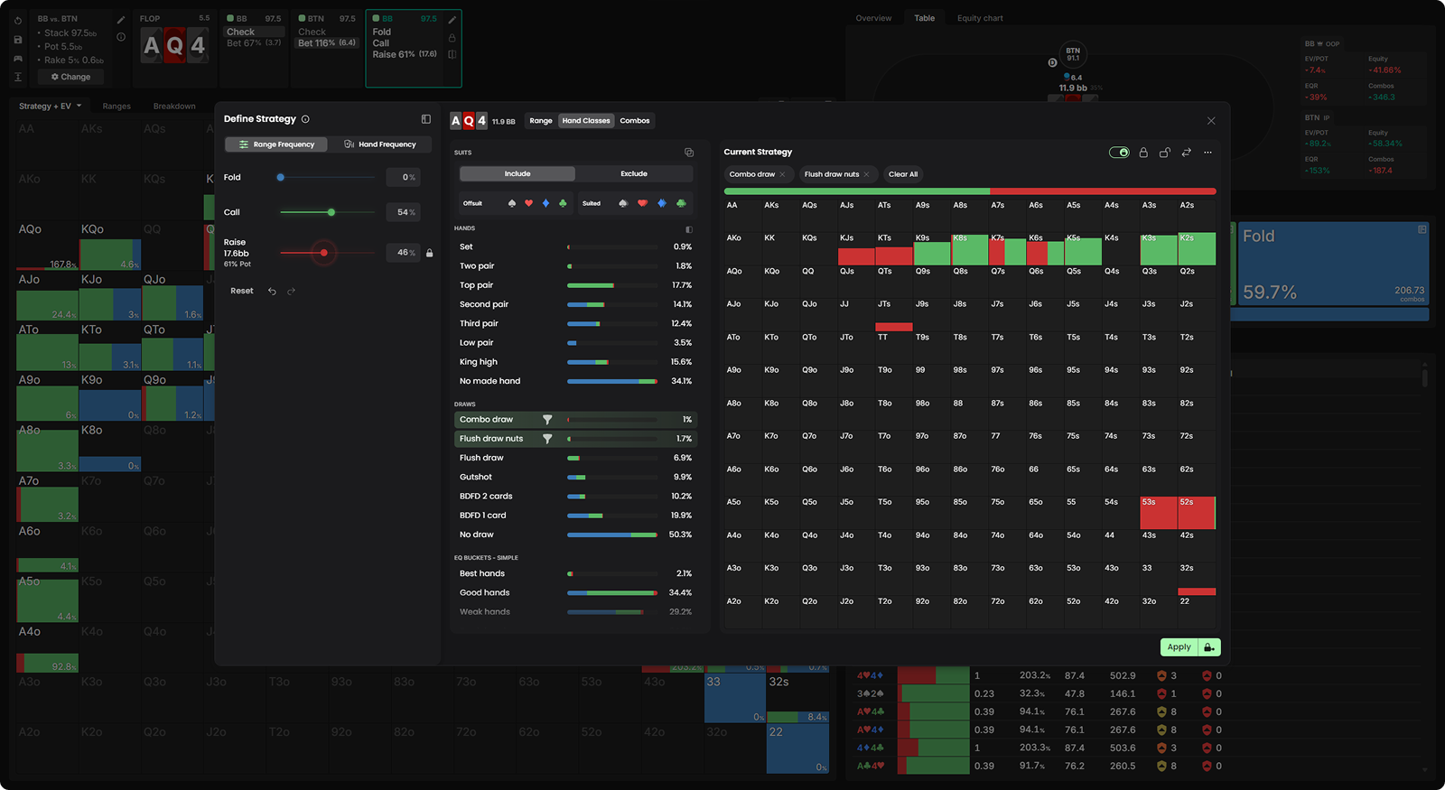This screenshot has height=790, width=1445.
Task: Switch suits filter to Exclude
Action: tap(633, 173)
